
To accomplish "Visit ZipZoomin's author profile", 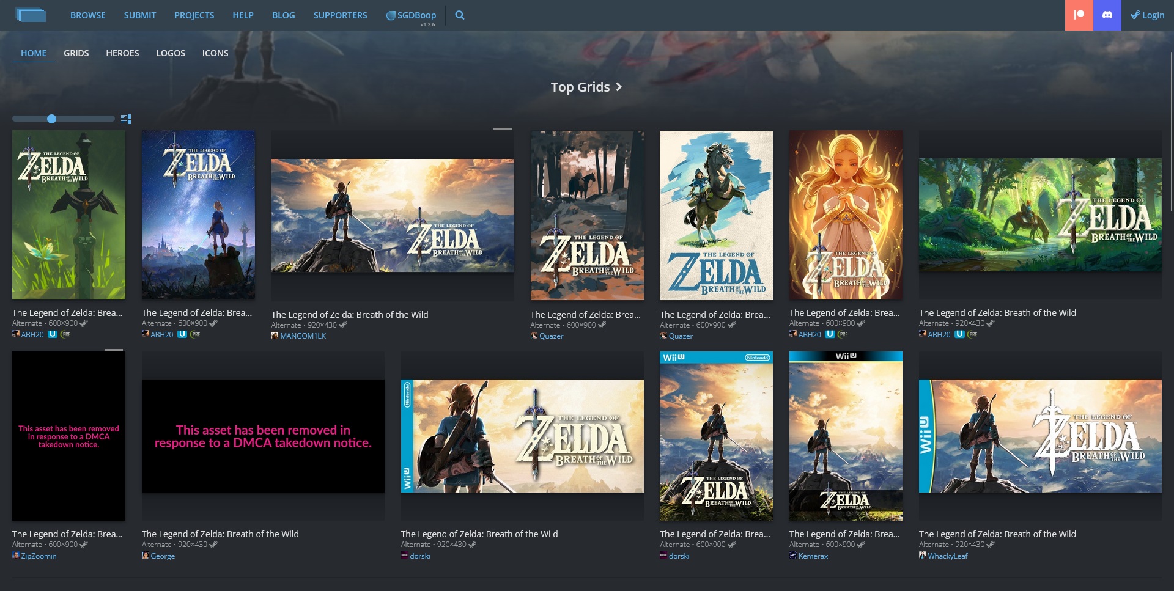I will click(x=39, y=556).
